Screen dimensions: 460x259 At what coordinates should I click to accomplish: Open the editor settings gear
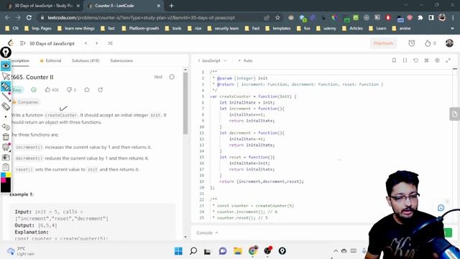[x=437, y=60]
